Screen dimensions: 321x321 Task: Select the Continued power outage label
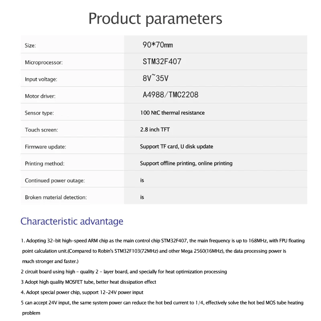click(x=55, y=181)
